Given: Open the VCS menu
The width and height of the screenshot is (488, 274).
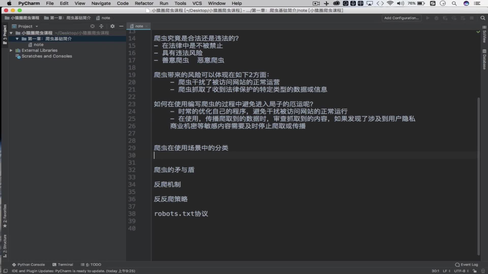Looking at the screenshot, I should [197, 3].
